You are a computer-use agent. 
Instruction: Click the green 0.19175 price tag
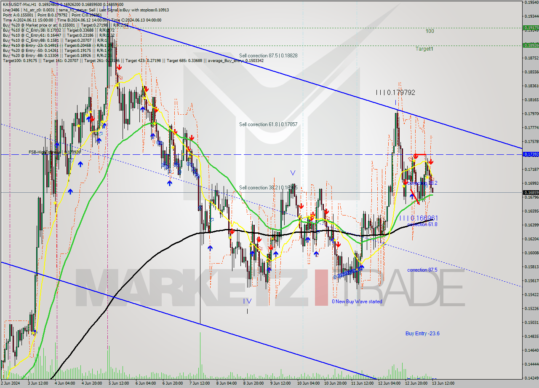(531, 27)
